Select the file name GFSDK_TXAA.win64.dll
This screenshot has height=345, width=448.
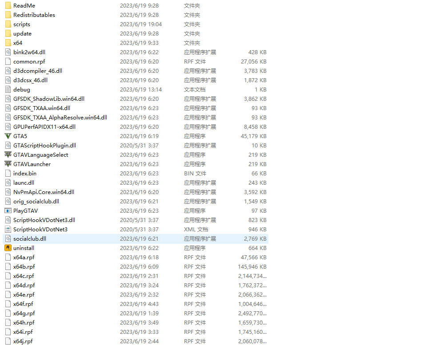tap(42, 108)
